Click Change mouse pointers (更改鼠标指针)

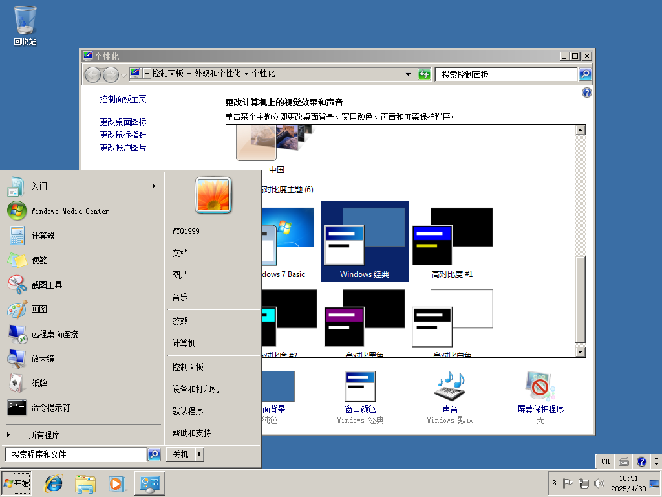tap(123, 135)
